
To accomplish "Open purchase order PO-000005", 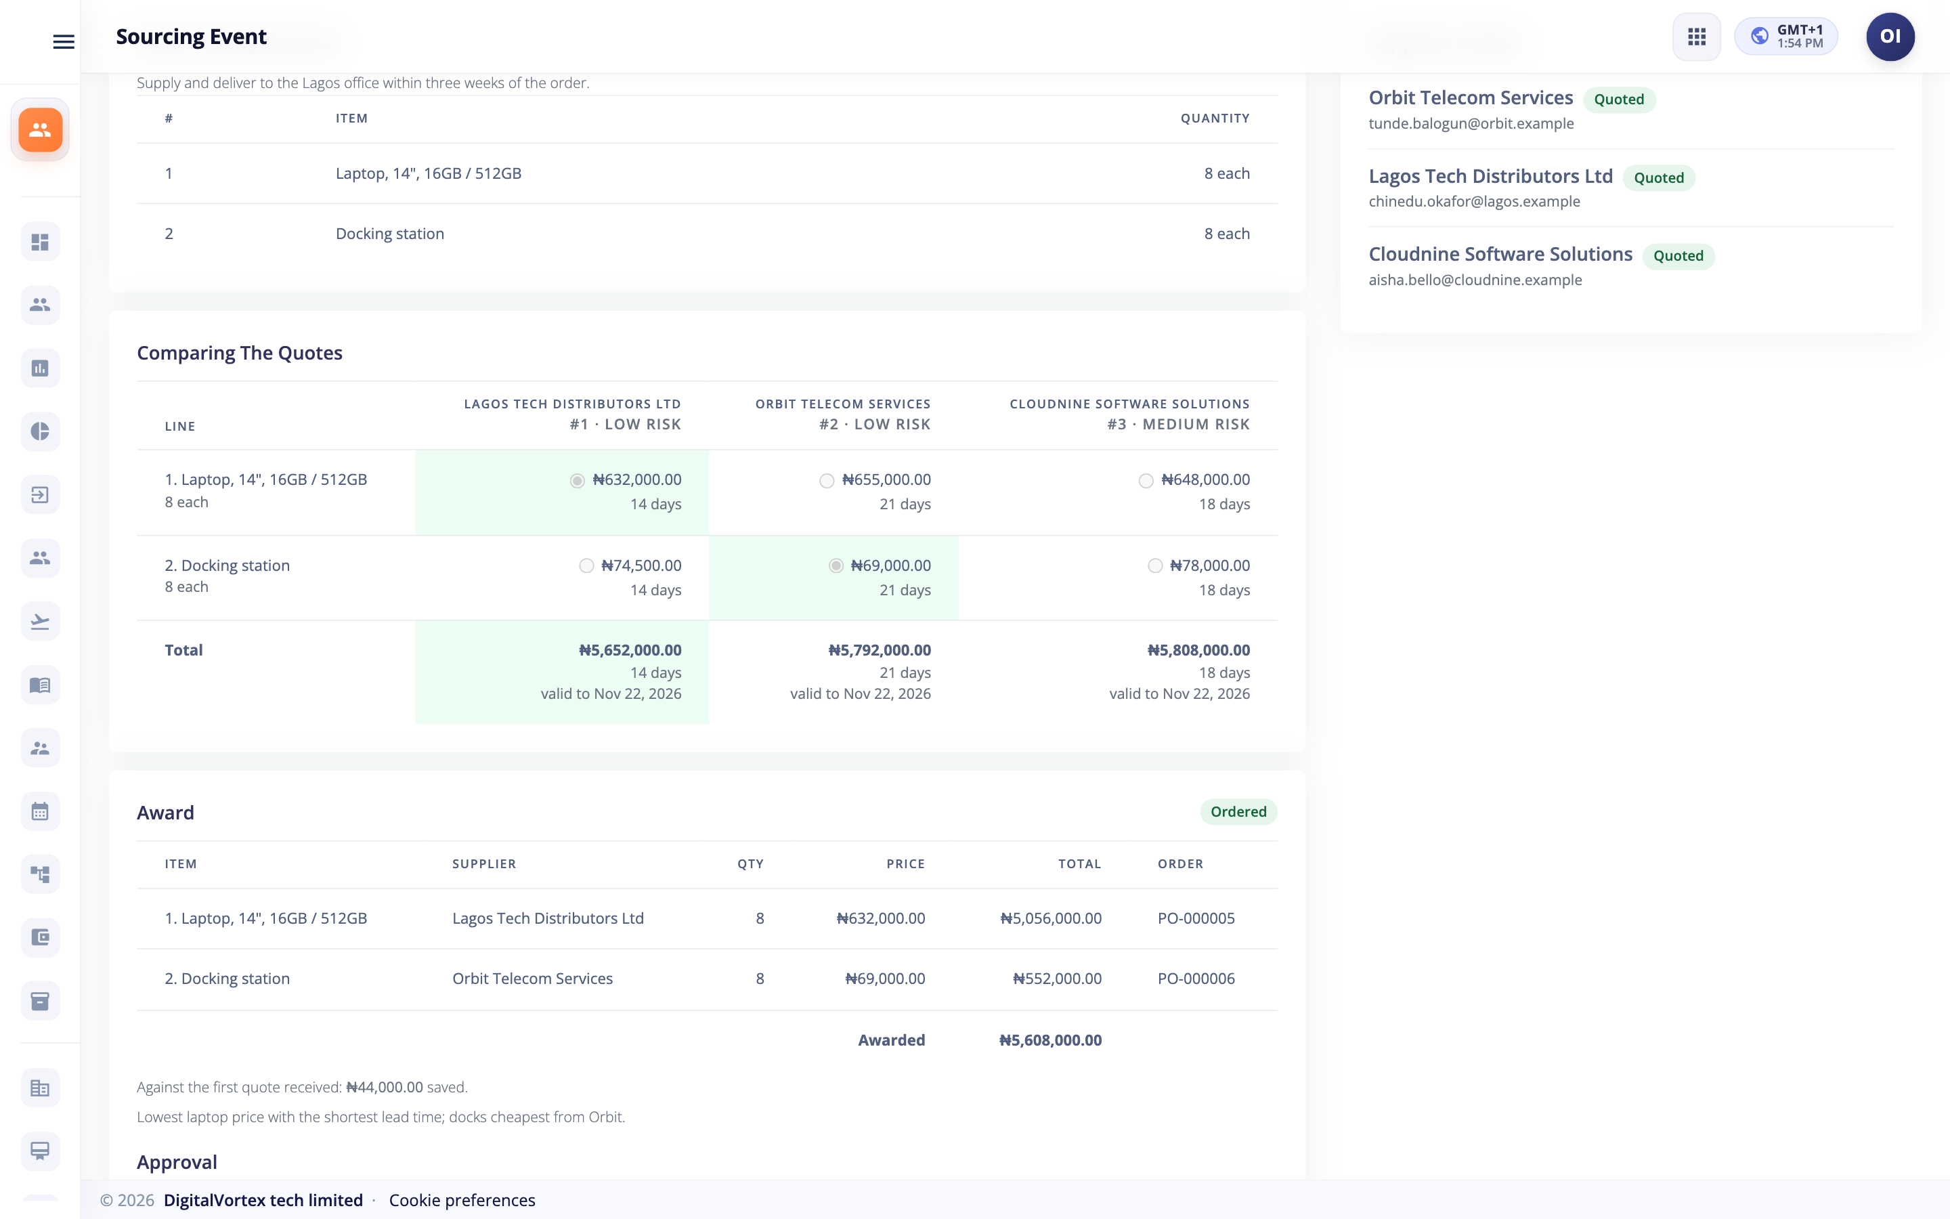I will [x=1196, y=918].
